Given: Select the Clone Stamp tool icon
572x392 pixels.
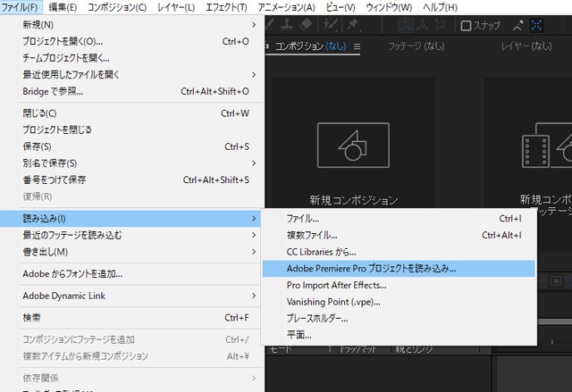Looking at the screenshot, I should pyautogui.click(x=287, y=25).
